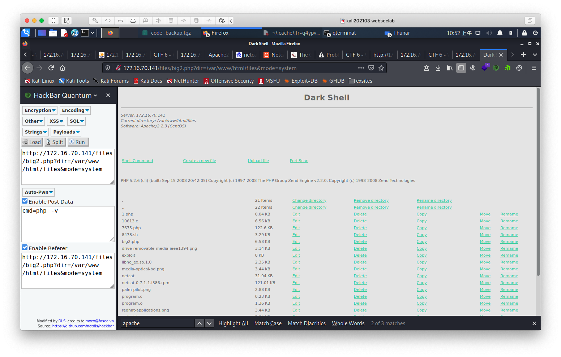Open the Other dropdown in HackBar
Image resolution: width=561 pixels, height=357 pixels.
(x=34, y=121)
